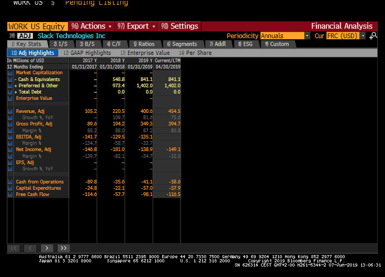Open chart icon for Enterprise Value row
Image resolution: width=385 pixels, height=277 pixels.
[x=10, y=98]
